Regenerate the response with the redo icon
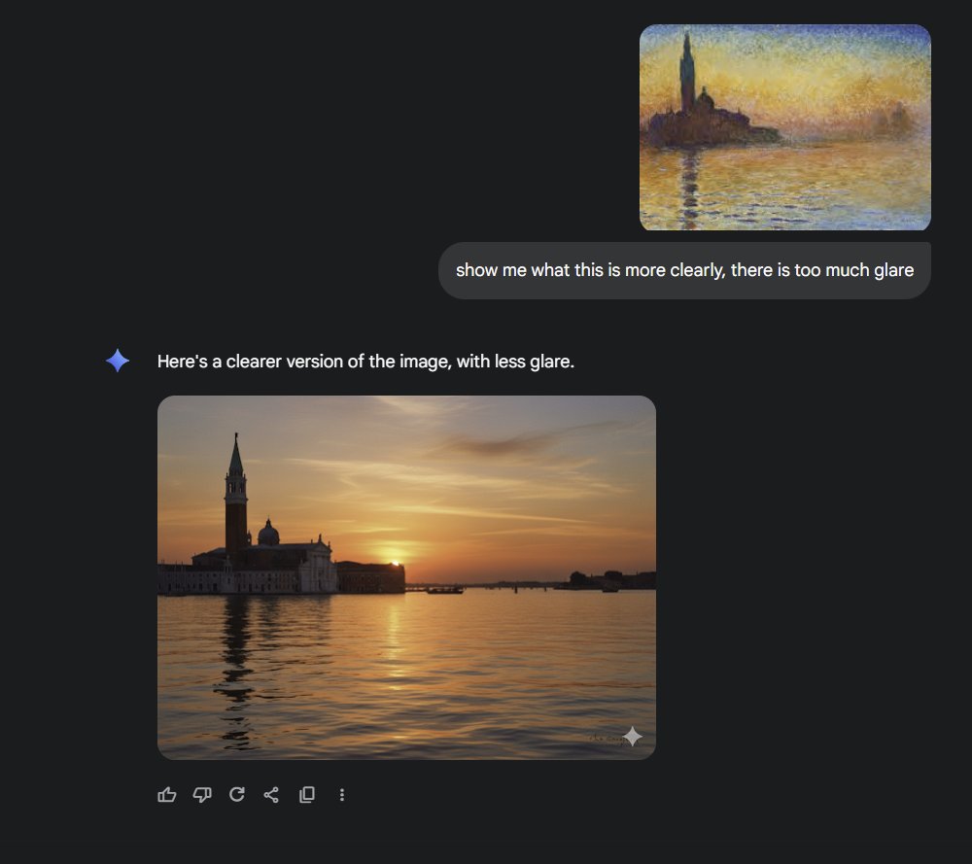Image resolution: width=972 pixels, height=864 pixels. 236,795
